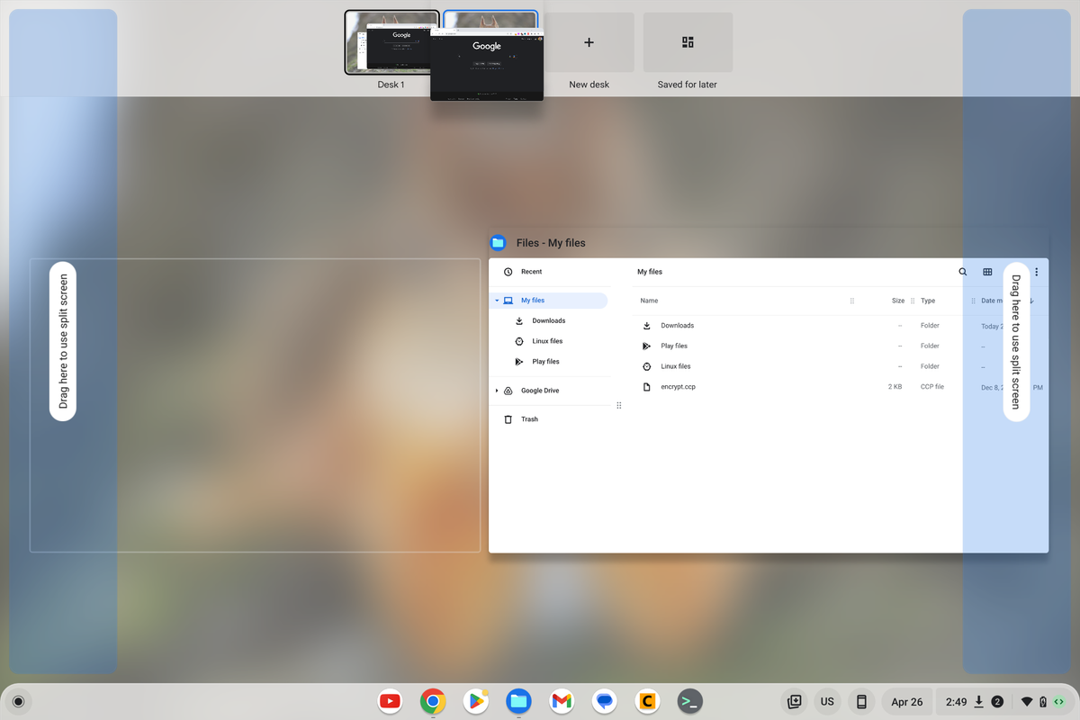Open the Trash from the Files sidebar

click(526, 418)
